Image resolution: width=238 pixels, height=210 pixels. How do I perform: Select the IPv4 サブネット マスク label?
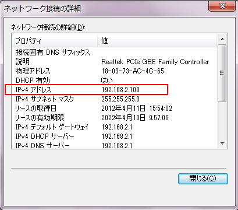(45, 99)
